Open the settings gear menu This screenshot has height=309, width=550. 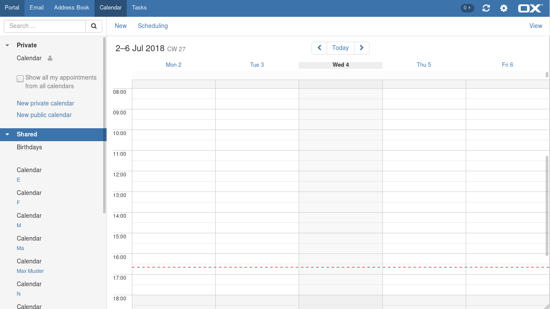504,8
